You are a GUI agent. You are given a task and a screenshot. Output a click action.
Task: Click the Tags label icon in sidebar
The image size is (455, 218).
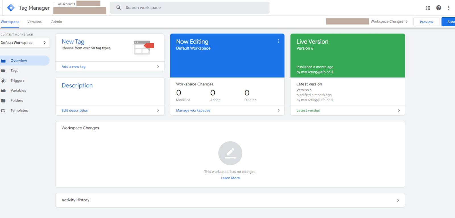click(x=3, y=71)
